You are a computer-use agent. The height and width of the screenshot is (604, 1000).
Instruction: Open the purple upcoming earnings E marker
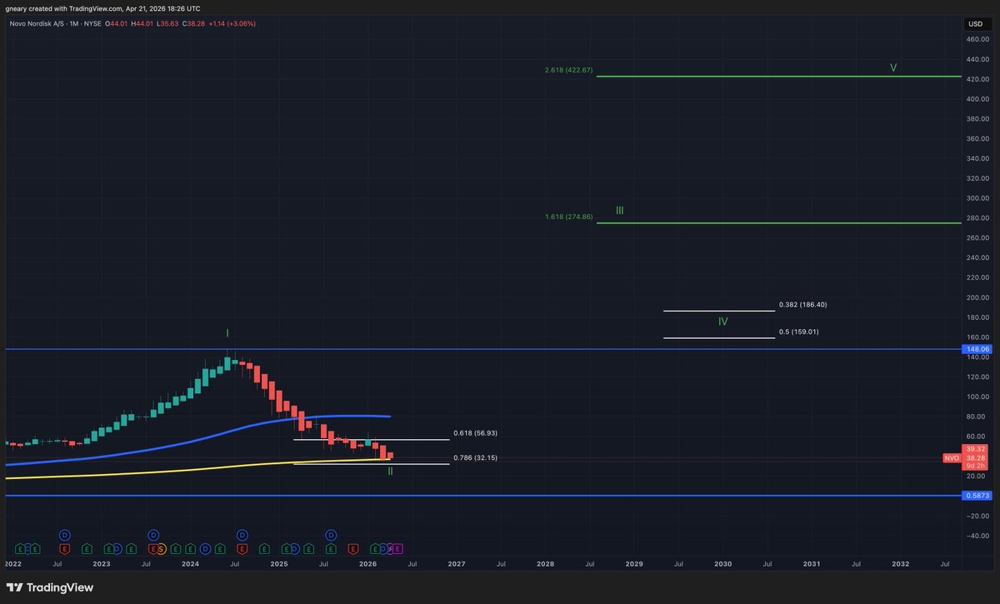coord(397,549)
